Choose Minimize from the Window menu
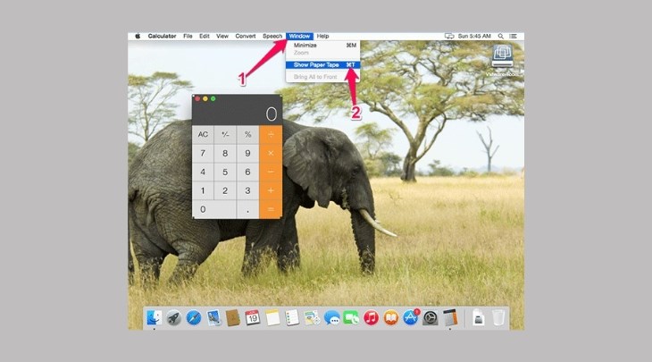The image size is (652, 362). tap(305, 45)
